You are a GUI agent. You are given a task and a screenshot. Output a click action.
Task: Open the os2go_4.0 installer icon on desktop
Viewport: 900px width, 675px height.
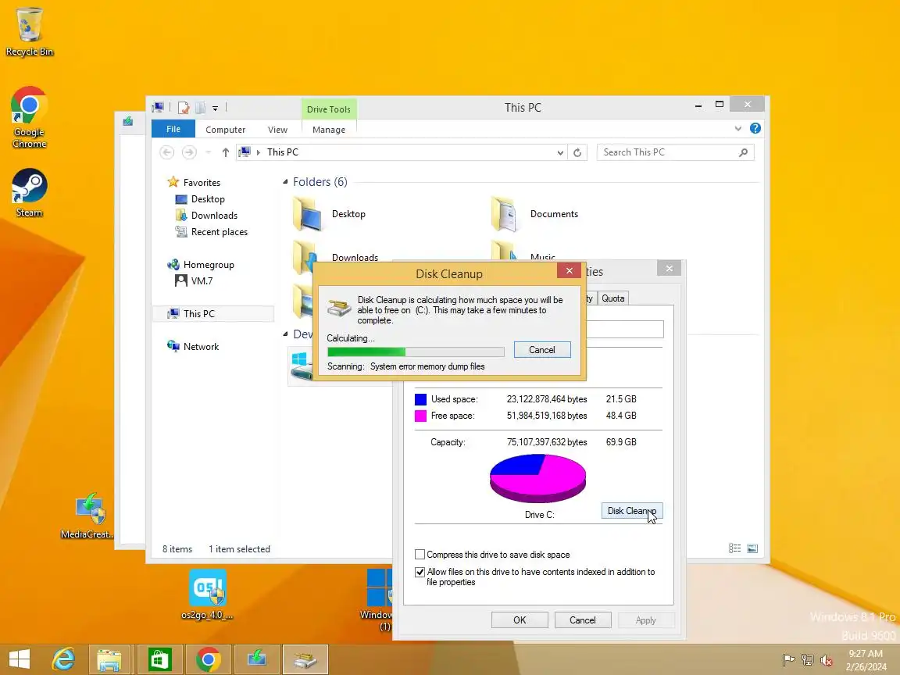pos(207,595)
